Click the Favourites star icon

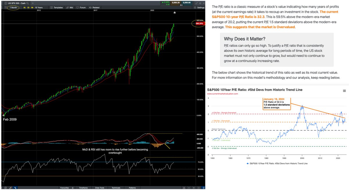pyautogui.click(x=73, y=188)
